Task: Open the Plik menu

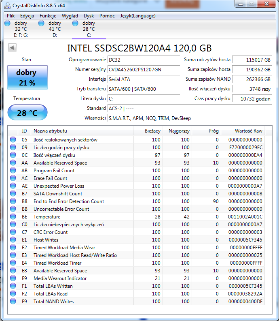Action: pyautogui.click(x=11, y=16)
